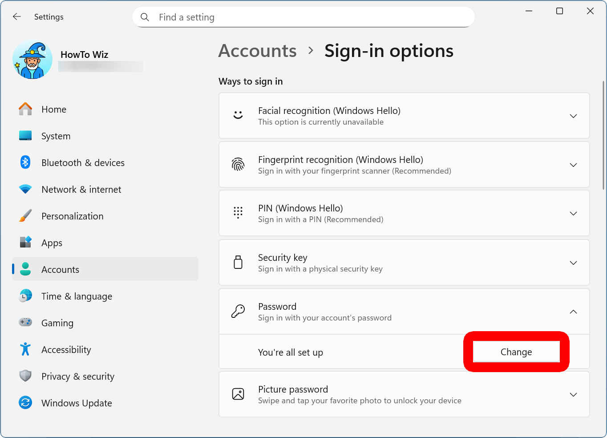Collapse the Password section
The height and width of the screenshot is (438, 607).
point(573,312)
